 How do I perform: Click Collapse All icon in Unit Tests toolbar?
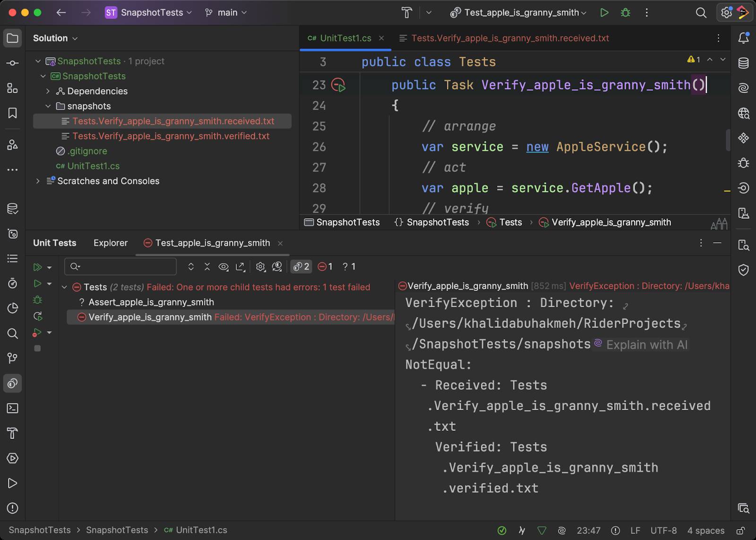click(x=207, y=267)
